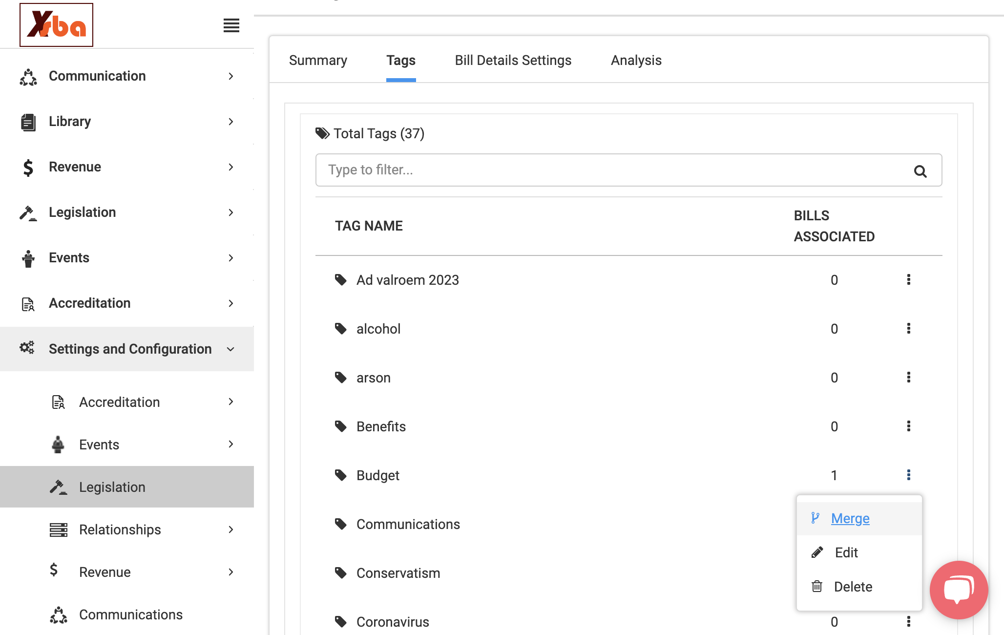Click the Legislation gavel icon in main menu

(x=28, y=213)
